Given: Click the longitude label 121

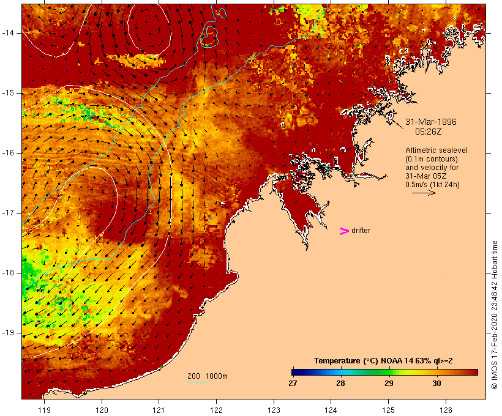Looking at the screenshot, I should coord(159,410).
